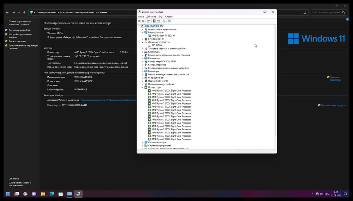Open Дополнительные параметры системы link

coord(23,47)
